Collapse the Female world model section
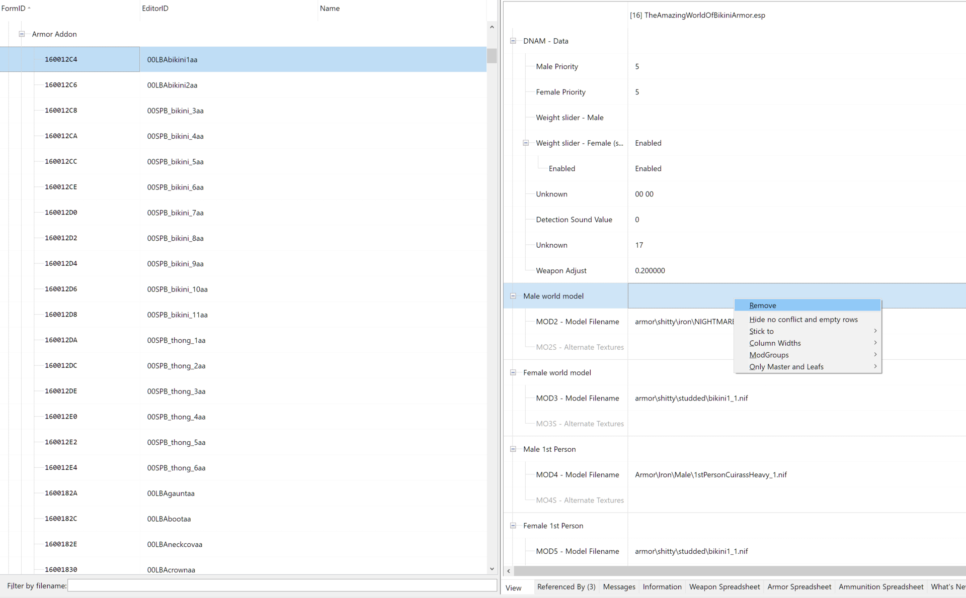Image resolution: width=966 pixels, height=598 pixels. coord(513,372)
